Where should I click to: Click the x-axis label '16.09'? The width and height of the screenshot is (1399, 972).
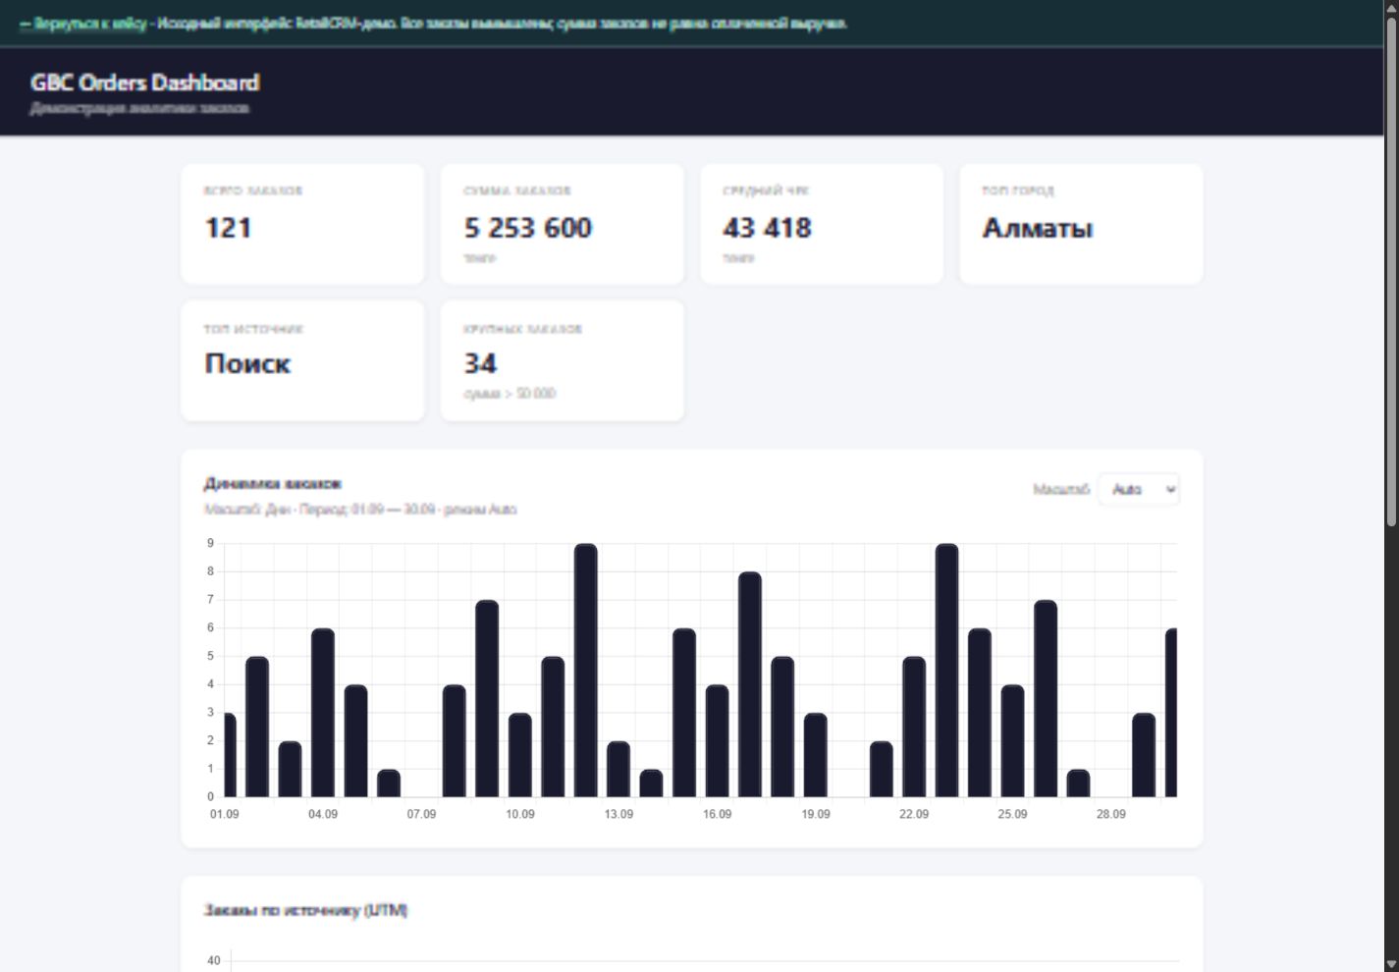[717, 814]
